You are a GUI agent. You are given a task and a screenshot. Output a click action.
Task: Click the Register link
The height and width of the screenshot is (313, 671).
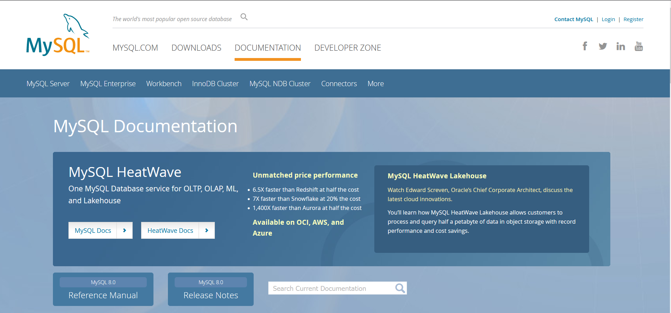[633, 19]
